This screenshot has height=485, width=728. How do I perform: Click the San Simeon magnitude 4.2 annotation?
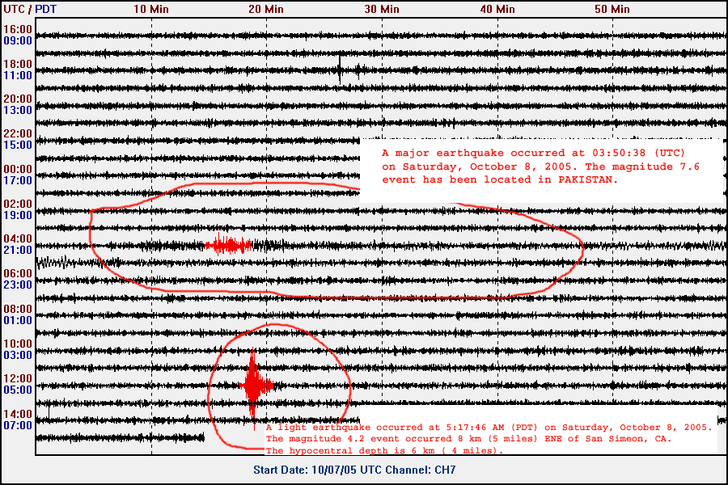point(489,438)
